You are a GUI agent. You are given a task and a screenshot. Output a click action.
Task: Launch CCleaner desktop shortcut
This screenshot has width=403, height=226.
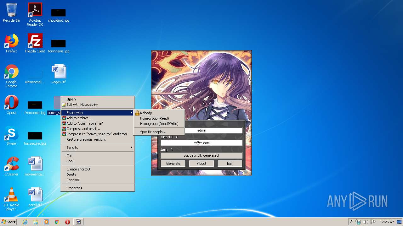[x=11, y=166]
